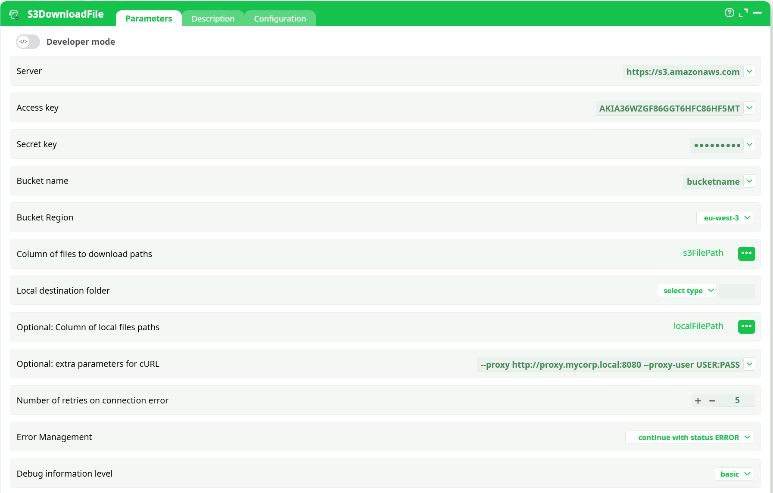This screenshot has height=493, width=773.
Task: Click the localFilePath column value
Action: 698,326
